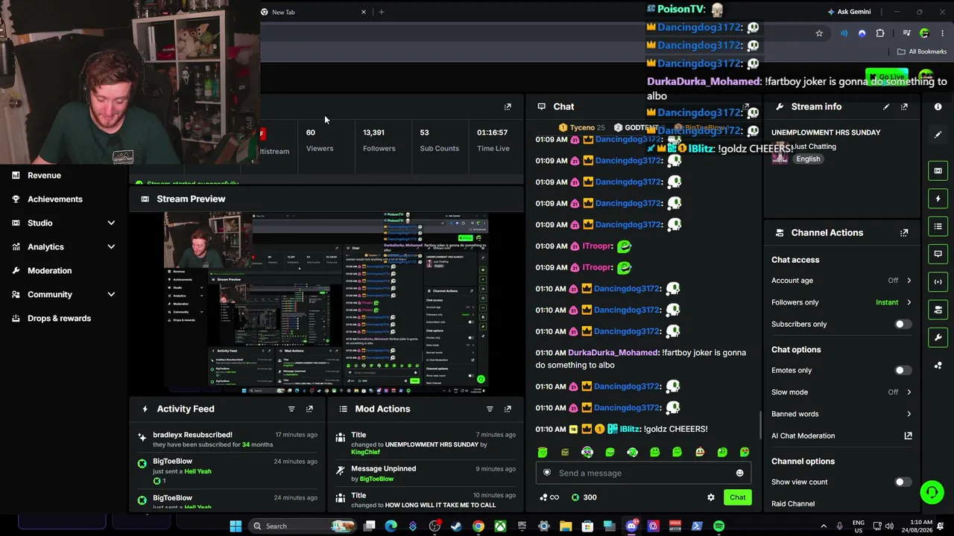Toggle Mod Actions list icon in right rail
Image resolution: width=954 pixels, height=536 pixels.
(x=938, y=226)
